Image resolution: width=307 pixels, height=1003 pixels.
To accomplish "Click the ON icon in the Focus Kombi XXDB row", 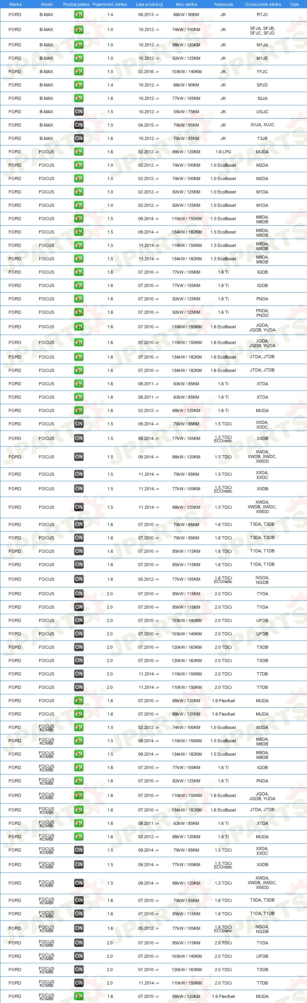I will pyautogui.click(x=79, y=865).
